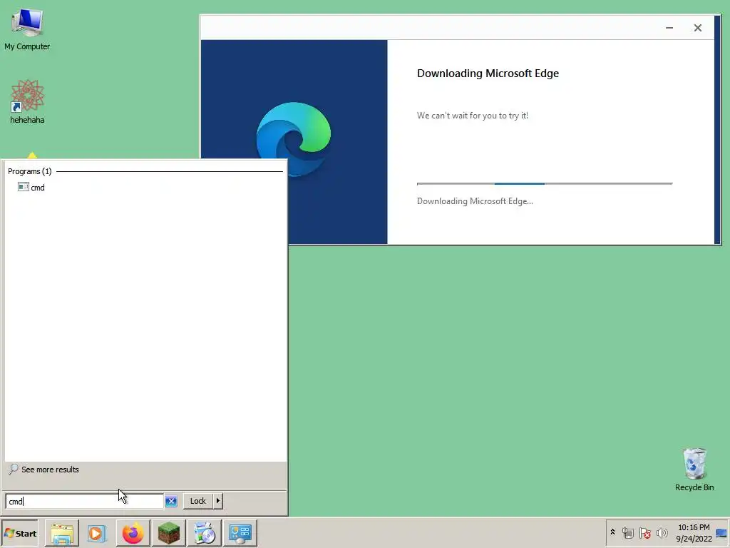This screenshot has height=548, width=730.
Task: Click the clock showing 10:16 PM
Action: tap(694, 533)
